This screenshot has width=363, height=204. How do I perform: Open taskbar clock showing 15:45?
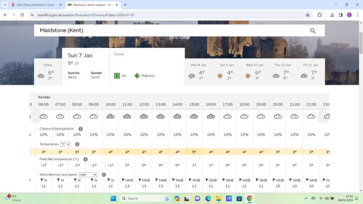click(x=345, y=198)
